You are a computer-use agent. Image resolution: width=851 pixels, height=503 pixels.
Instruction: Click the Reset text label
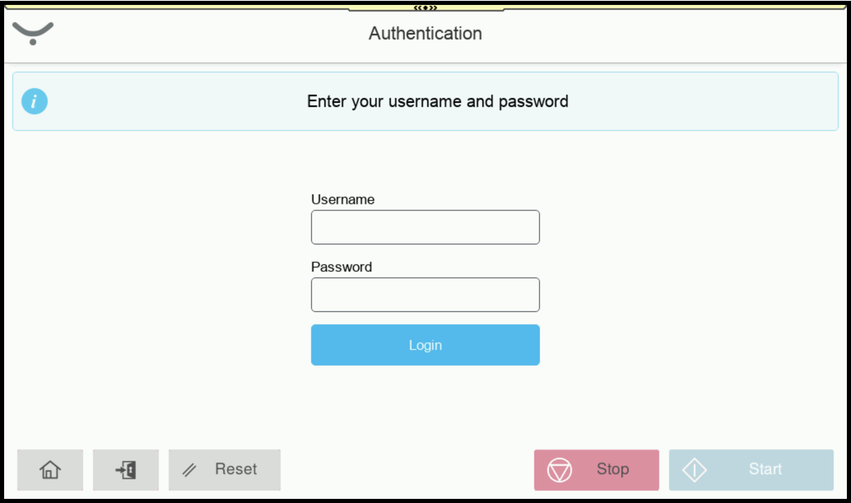pos(236,469)
